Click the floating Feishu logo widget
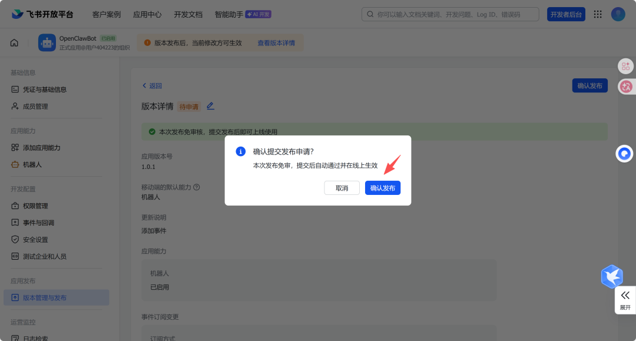 tap(611, 276)
